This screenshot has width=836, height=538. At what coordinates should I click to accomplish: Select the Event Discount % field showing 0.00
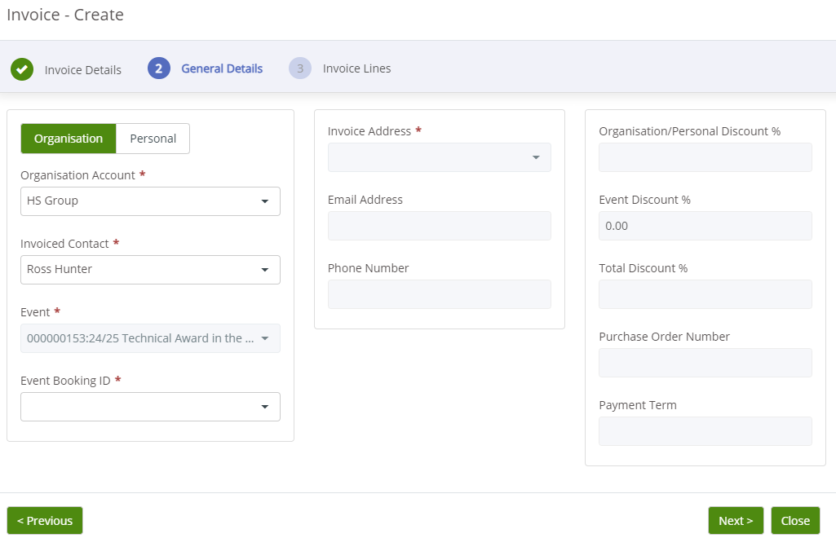(705, 226)
